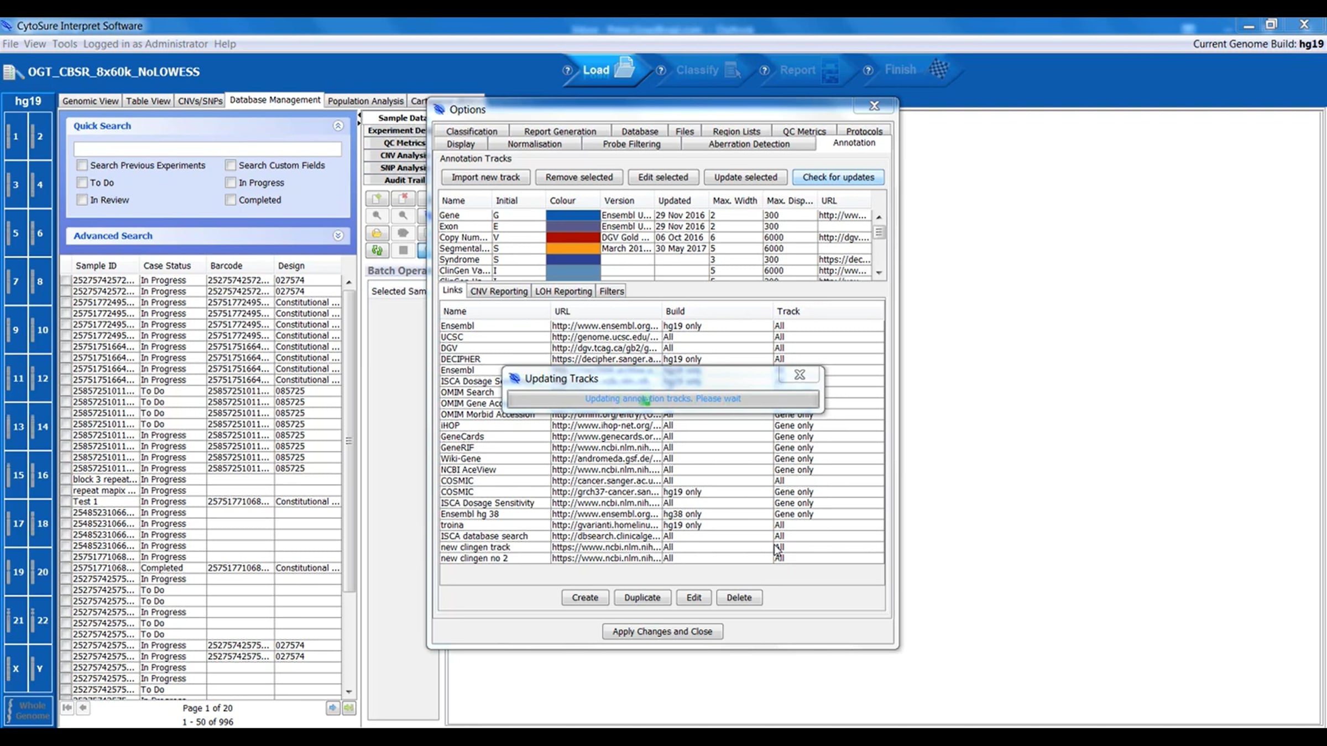1327x746 pixels.
Task: Click annotation tracks list scroll-down arrow
Action: click(879, 273)
